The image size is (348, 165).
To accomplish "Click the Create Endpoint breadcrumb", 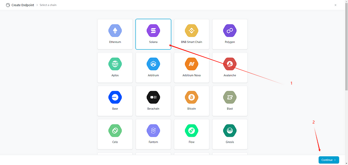I will tap(23, 5).
